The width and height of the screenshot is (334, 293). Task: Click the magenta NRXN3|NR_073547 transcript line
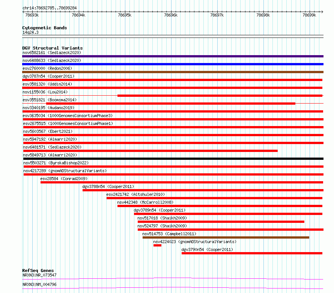(x=173, y=278)
